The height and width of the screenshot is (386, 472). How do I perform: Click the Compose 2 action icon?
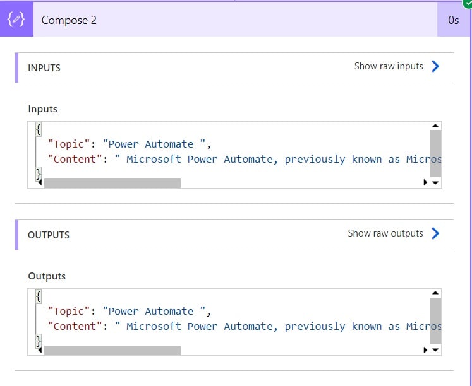16,20
